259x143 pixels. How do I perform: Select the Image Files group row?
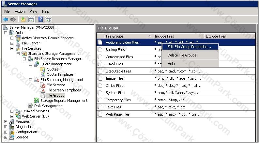176,78
